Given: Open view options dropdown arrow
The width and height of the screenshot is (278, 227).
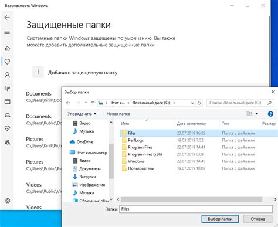Looking at the screenshot, I should pos(257,114).
